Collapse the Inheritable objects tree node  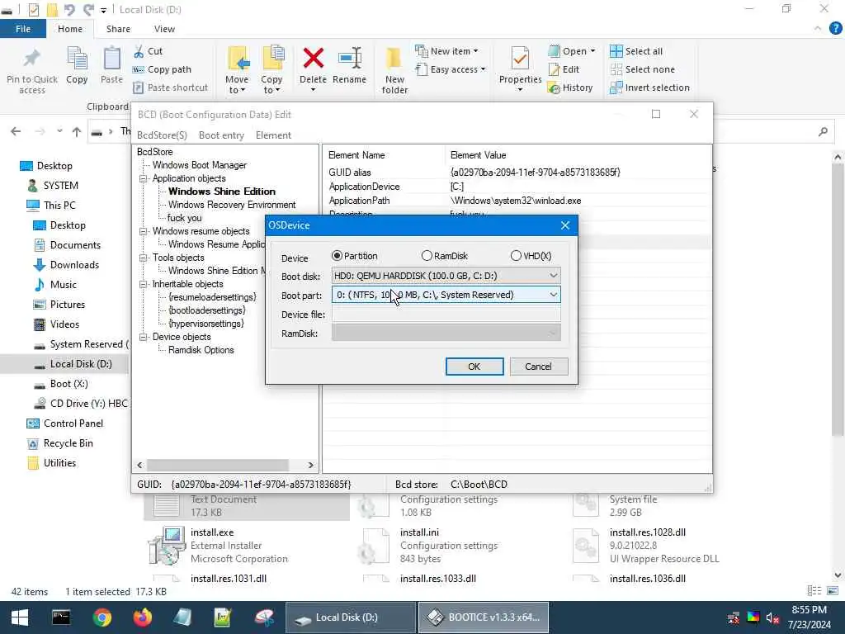(144, 284)
